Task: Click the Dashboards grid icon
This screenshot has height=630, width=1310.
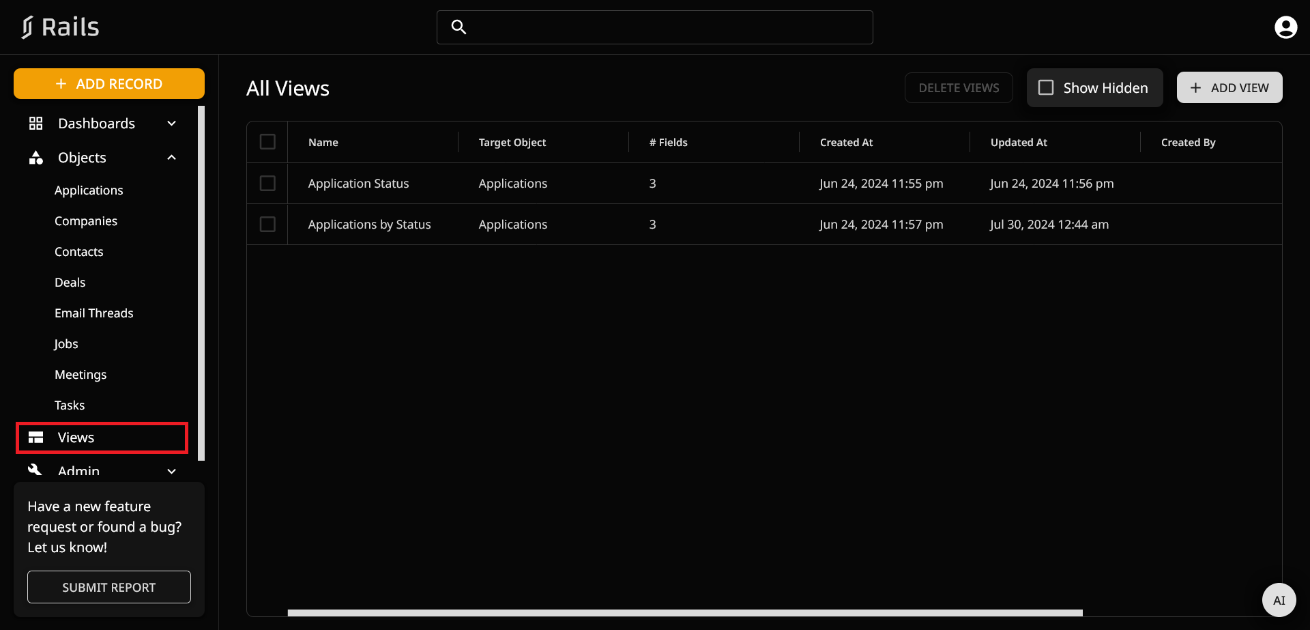Action: pos(35,124)
